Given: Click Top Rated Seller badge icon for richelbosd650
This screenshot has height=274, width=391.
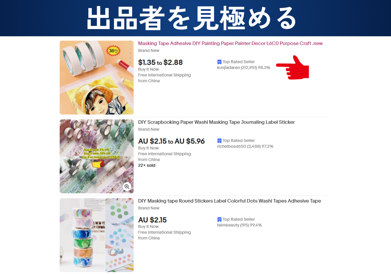Looking at the screenshot, I should click(219, 141).
